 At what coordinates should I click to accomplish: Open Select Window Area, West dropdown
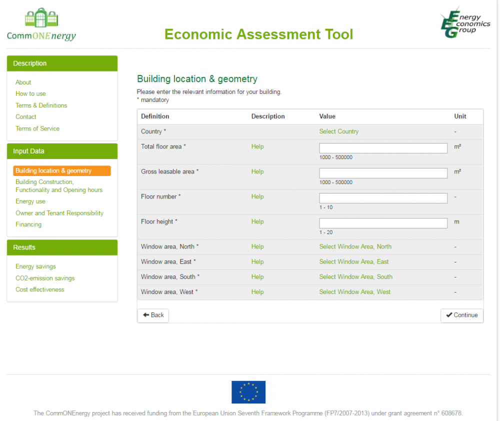pos(355,292)
